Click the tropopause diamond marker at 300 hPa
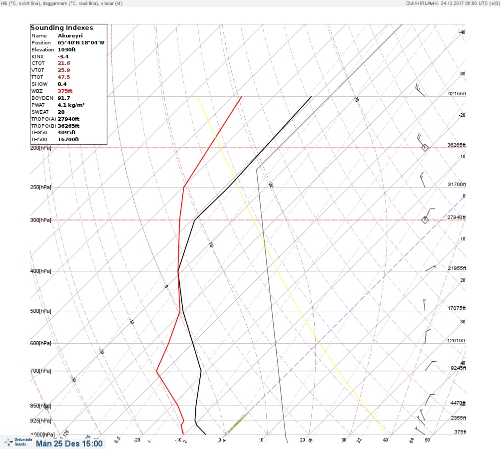Viewport: 501px width, 449px height. click(x=425, y=220)
